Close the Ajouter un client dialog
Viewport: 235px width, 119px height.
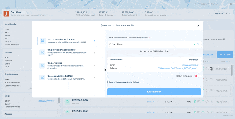pyautogui.click(x=199, y=26)
